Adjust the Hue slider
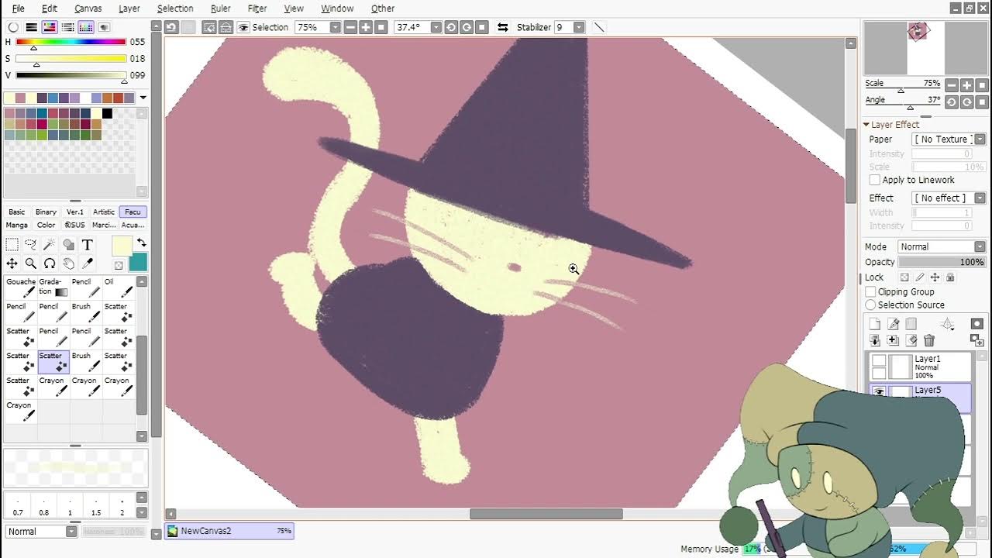The image size is (992, 558). tap(71, 42)
